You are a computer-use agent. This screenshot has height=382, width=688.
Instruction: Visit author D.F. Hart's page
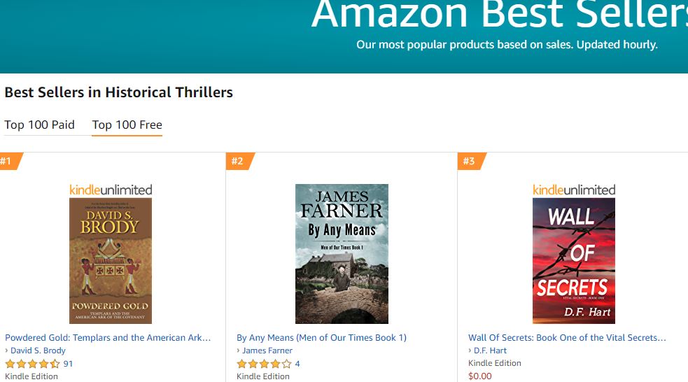(490, 351)
